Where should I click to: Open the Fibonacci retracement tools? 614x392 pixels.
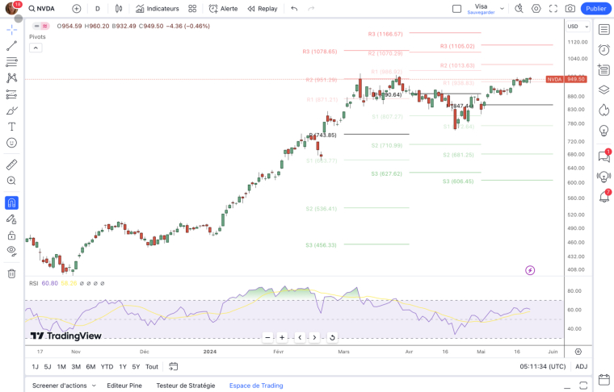pos(12,62)
